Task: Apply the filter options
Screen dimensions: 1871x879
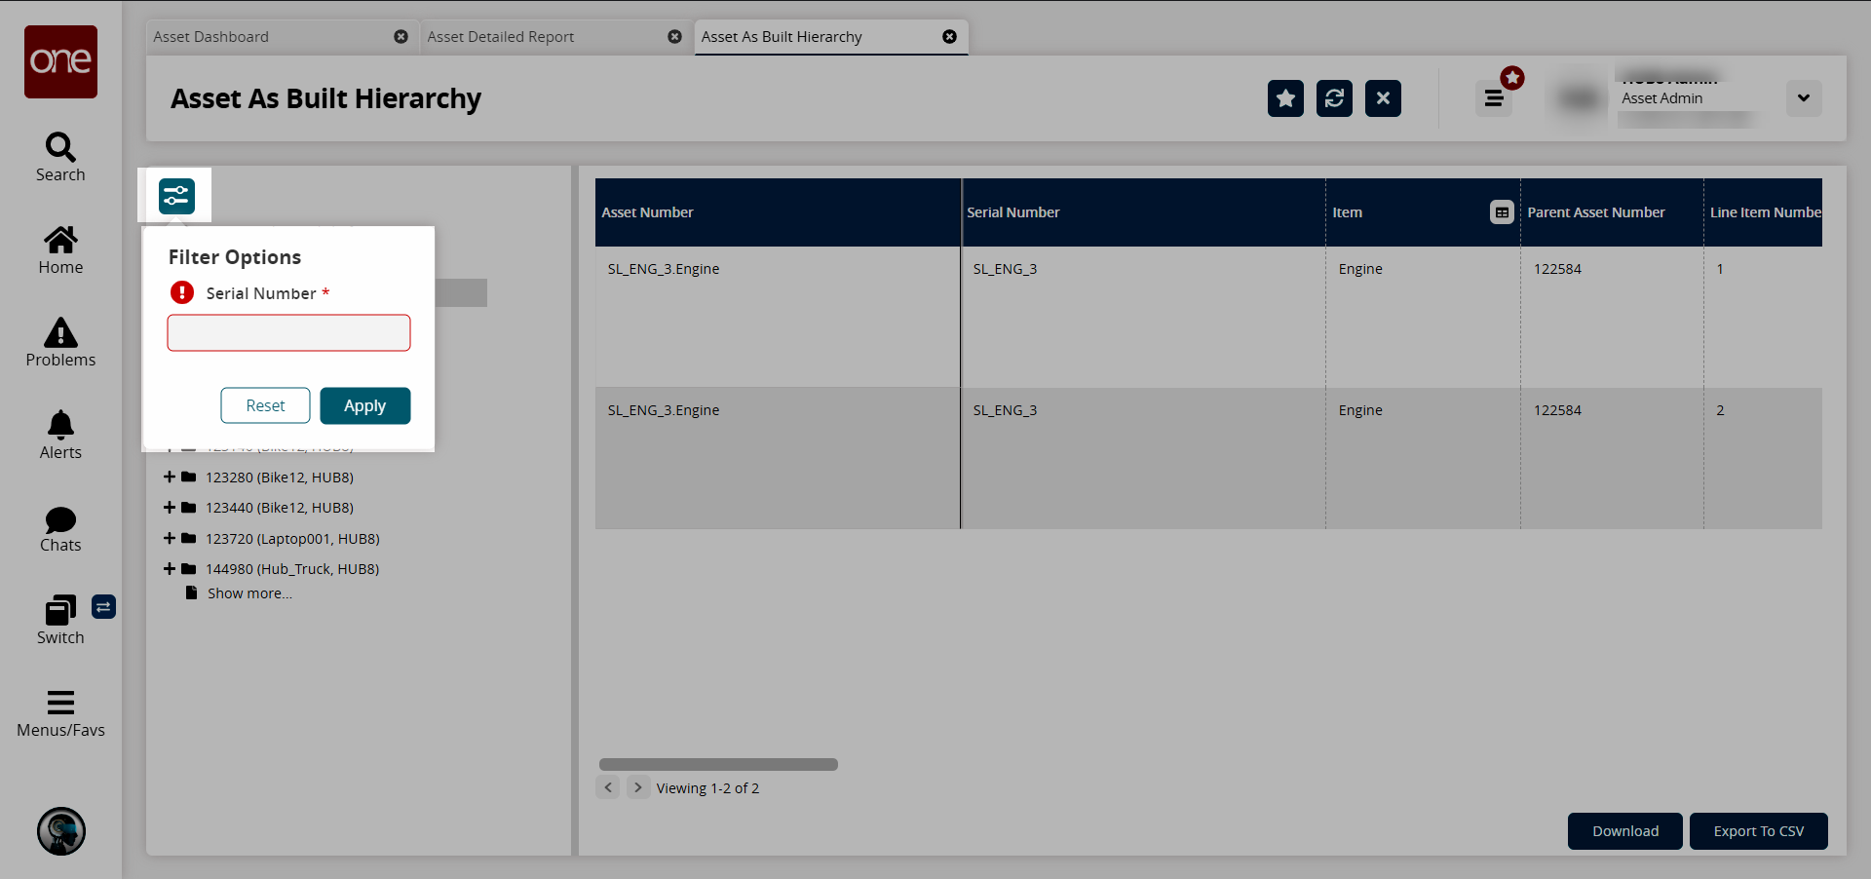Action: [x=364, y=405]
